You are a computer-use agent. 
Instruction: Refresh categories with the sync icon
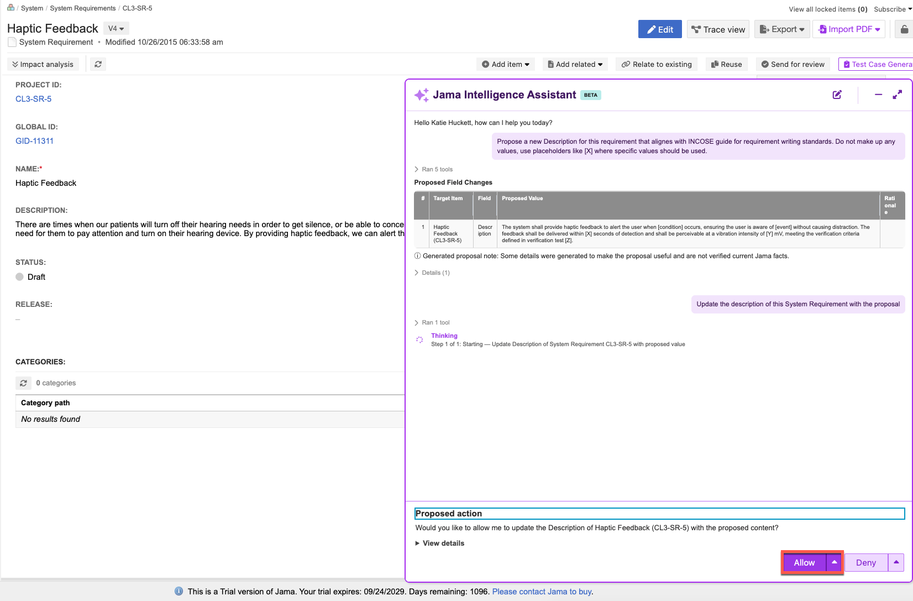pyautogui.click(x=23, y=383)
